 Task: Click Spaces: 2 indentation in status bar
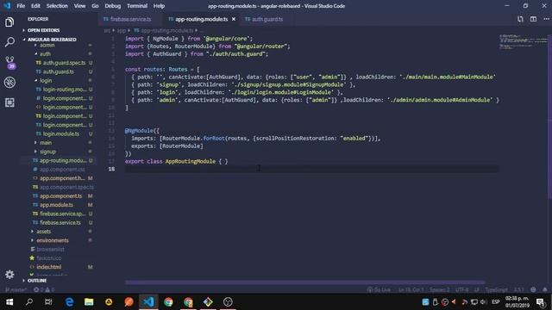pos(439,289)
